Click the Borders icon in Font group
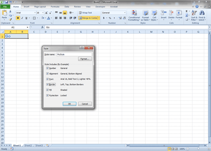 (34, 18)
